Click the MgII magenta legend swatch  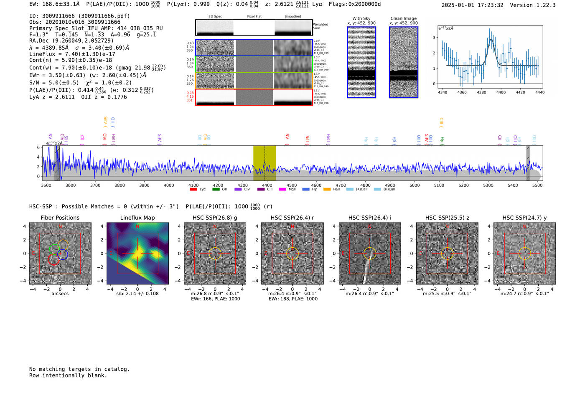[282, 190]
